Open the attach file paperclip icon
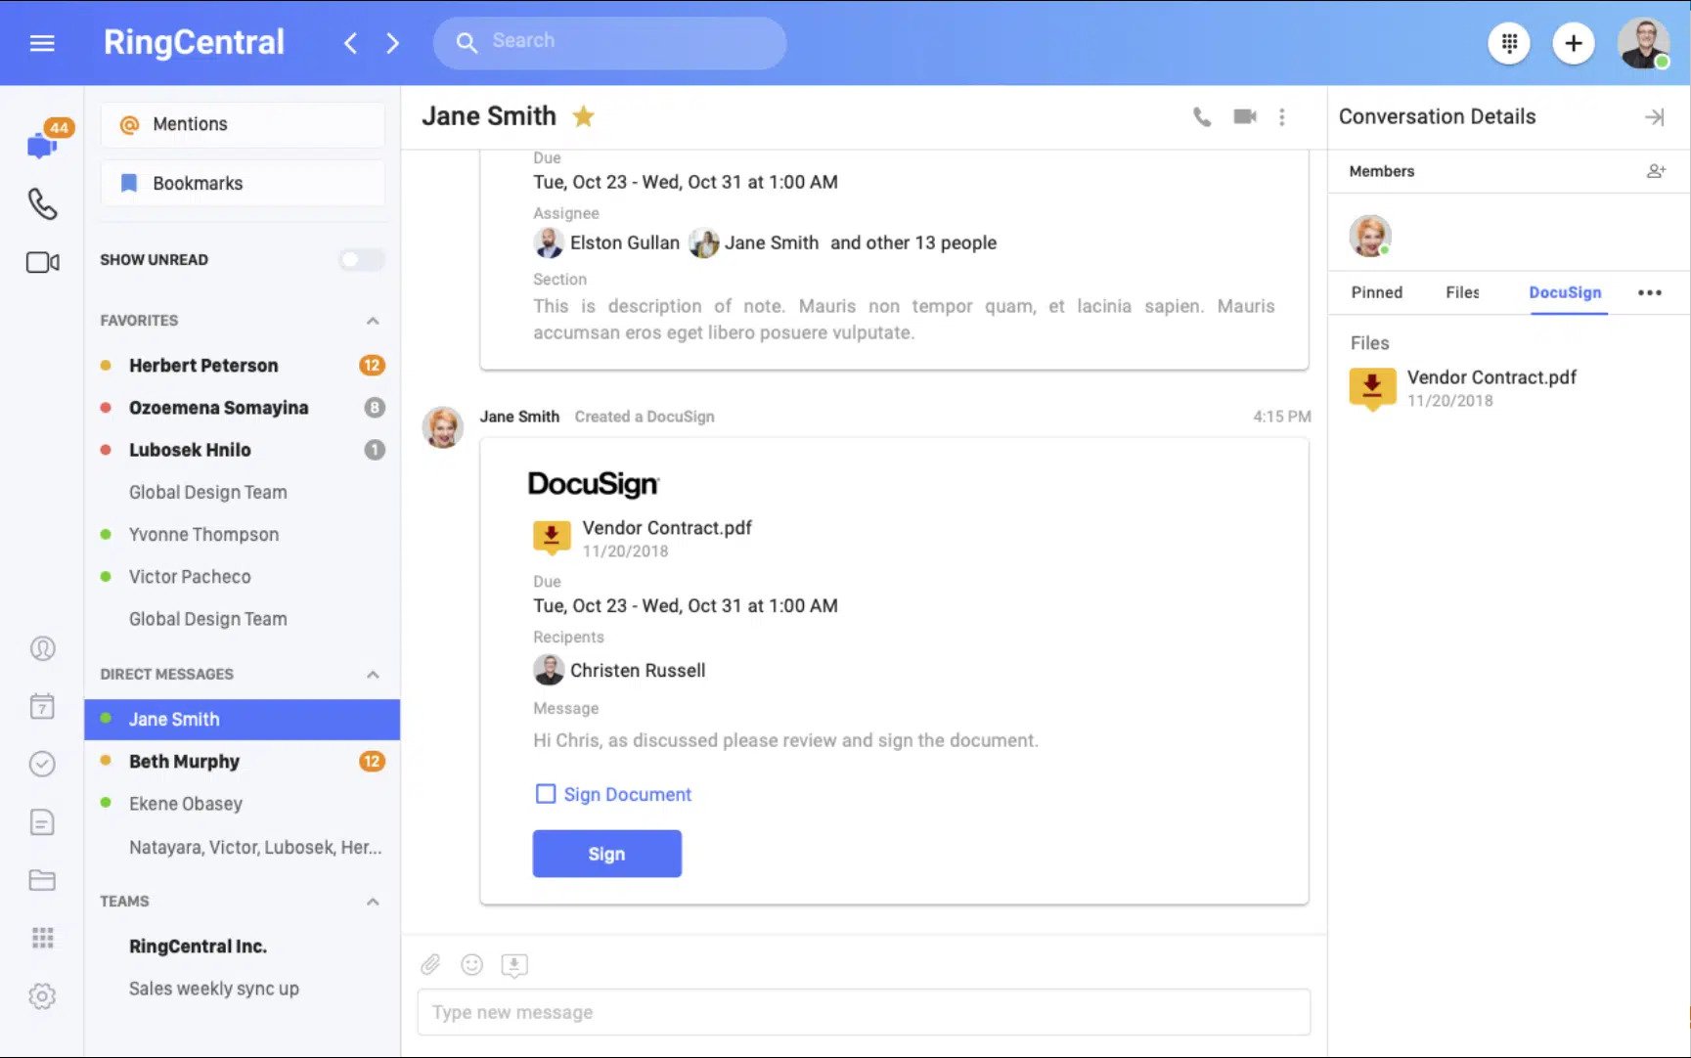 coord(430,965)
